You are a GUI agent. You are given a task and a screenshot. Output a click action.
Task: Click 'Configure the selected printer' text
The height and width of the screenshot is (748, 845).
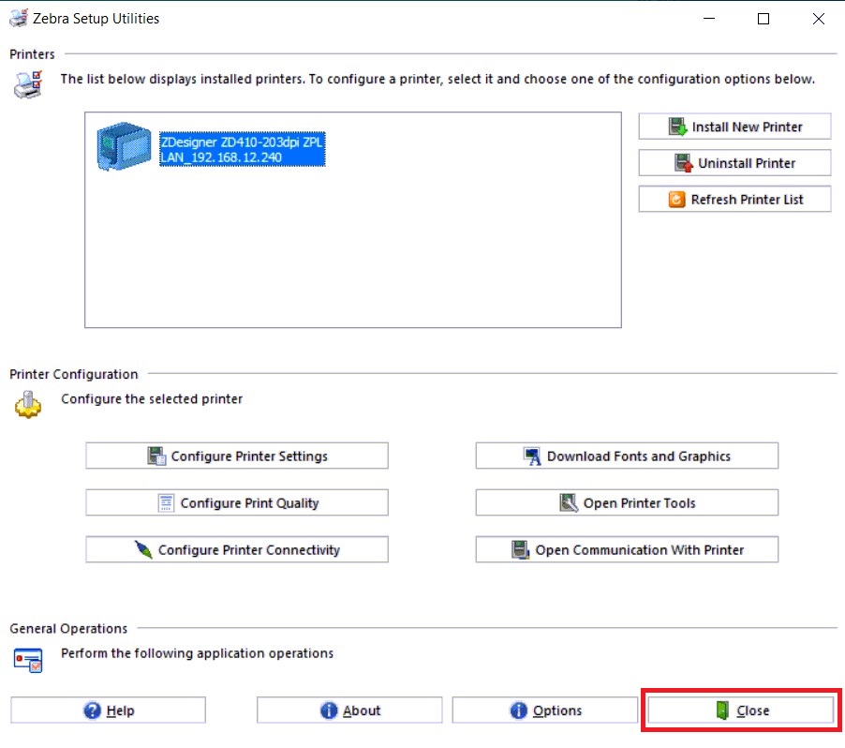pos(152,398)
